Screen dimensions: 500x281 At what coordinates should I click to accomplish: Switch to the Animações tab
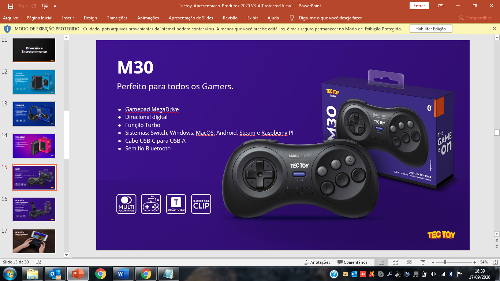coord(148,18)
